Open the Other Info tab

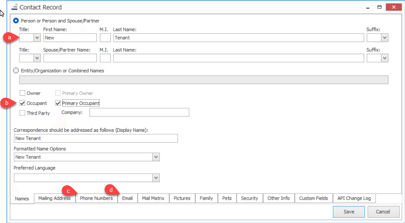[x=279, y=198]
